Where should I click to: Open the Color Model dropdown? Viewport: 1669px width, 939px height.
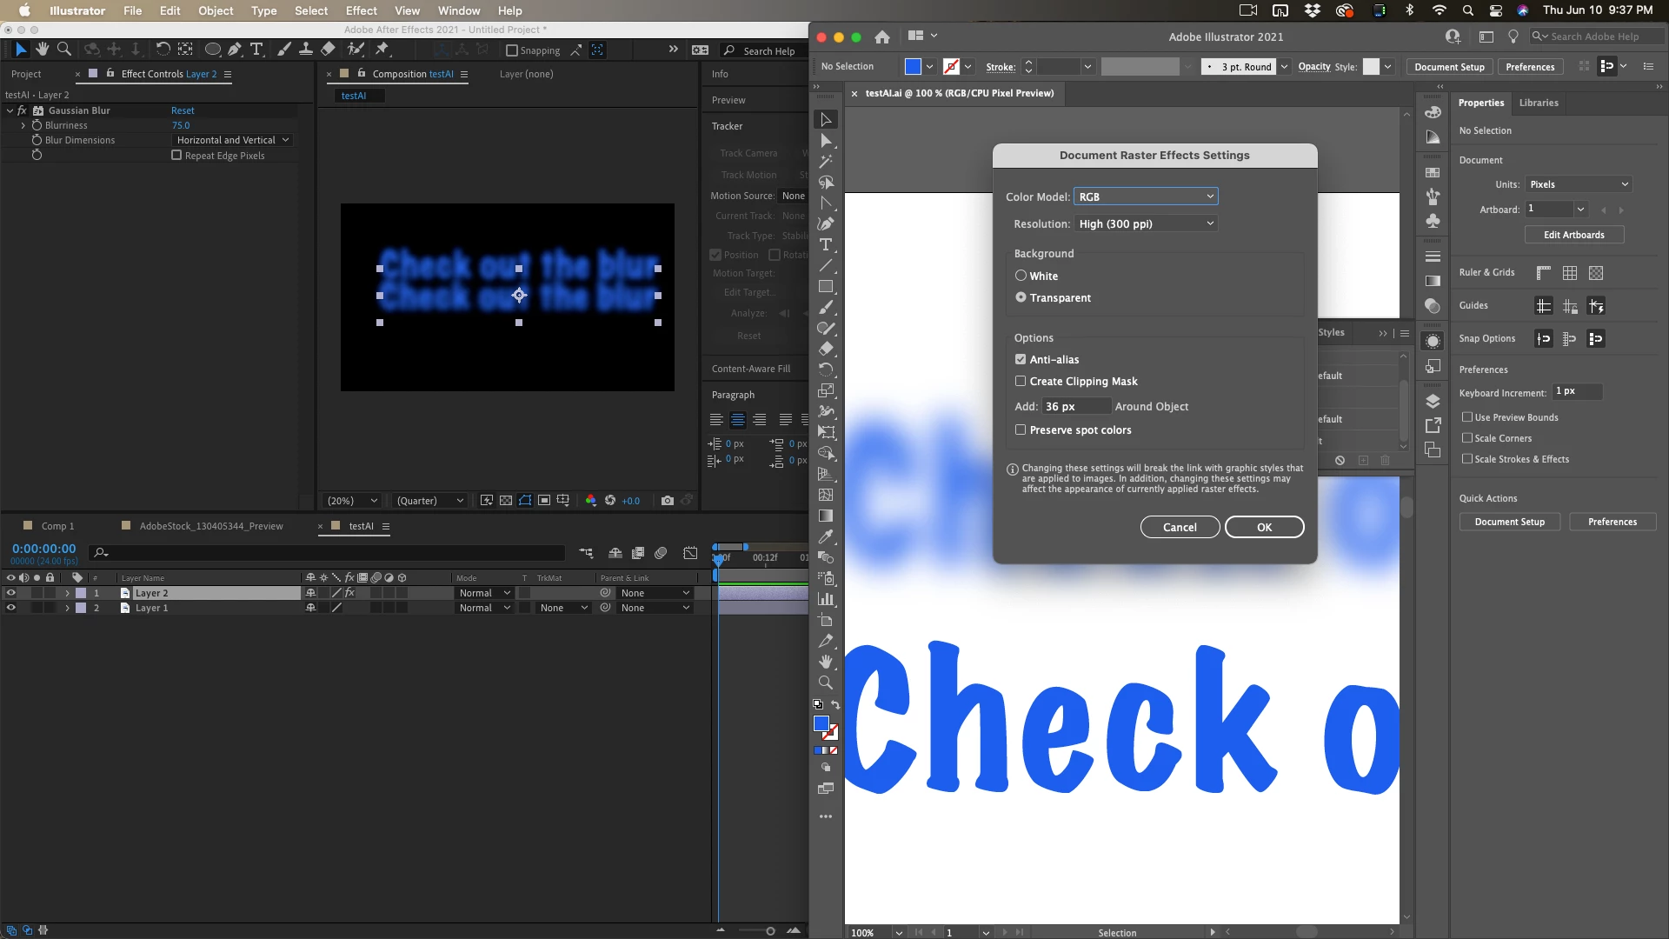[x=1146, y=196]
